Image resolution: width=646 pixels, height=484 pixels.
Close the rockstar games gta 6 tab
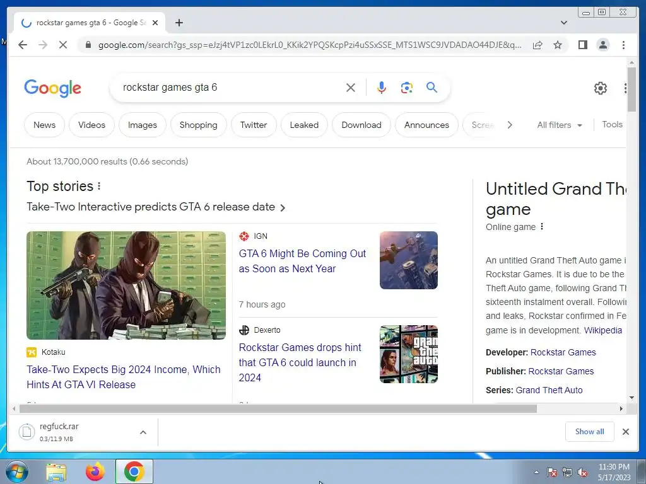(x=155, y=23)
